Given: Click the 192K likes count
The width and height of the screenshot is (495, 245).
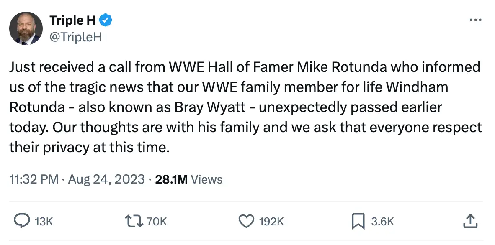Looking at the screenshot, I should 271,222.
